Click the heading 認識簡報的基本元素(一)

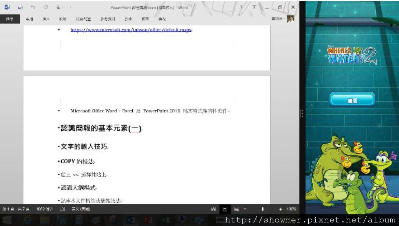[x=101, y=128]
